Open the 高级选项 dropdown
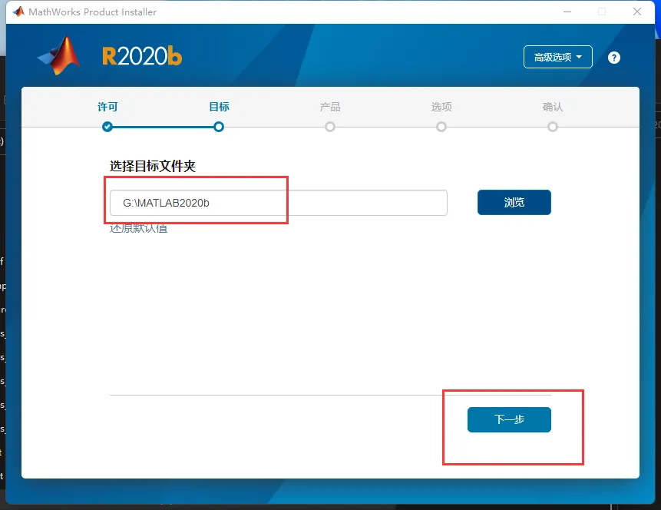 [557, 57]
